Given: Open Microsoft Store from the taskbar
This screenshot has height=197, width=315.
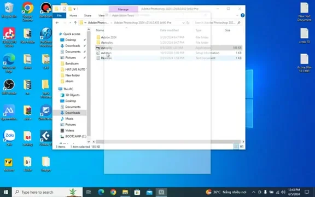Looking at the screenshot, I should (x=137, y=192).
